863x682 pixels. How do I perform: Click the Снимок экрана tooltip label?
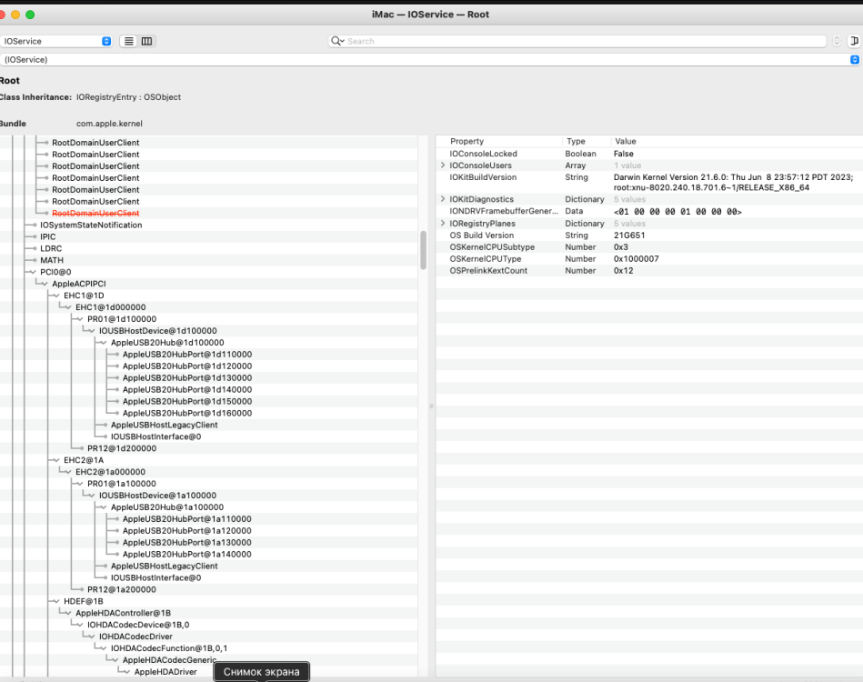(x=261, y=671)
